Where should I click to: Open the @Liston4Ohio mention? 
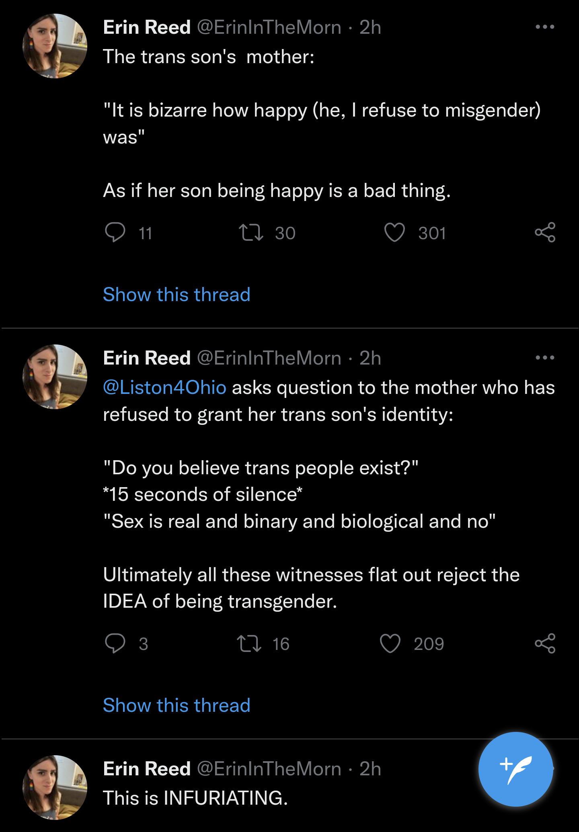pos(164,387)
